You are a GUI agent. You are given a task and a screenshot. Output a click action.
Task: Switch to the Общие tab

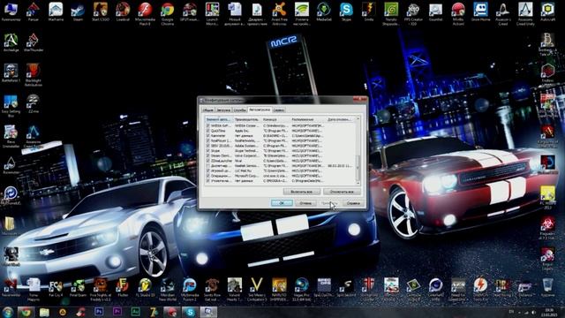(208, 110)
